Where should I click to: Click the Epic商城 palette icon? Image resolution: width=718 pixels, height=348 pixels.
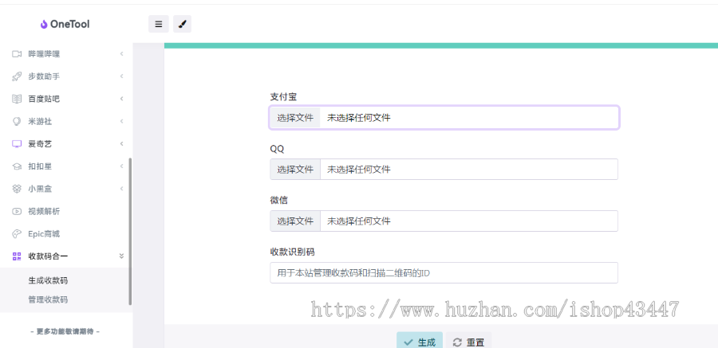[x=17, y=233]
